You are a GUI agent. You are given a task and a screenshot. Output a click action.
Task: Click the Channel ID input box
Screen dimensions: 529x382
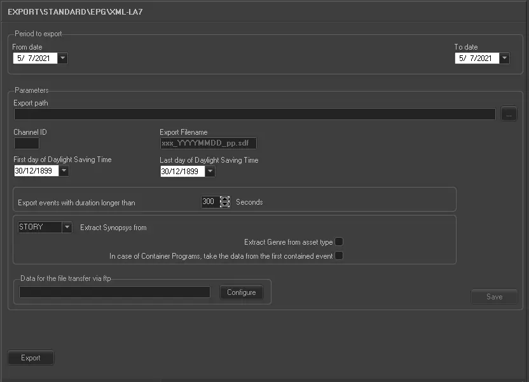pos(26,144)
